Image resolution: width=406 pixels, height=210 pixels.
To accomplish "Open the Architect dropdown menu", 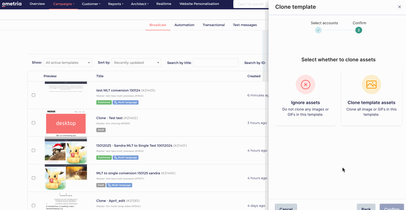I will [x=140, y=4].
